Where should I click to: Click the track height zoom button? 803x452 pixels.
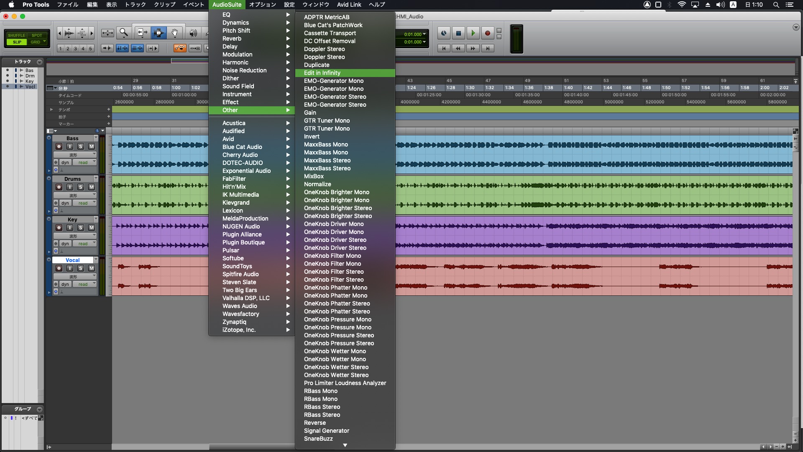click(82, 33)
